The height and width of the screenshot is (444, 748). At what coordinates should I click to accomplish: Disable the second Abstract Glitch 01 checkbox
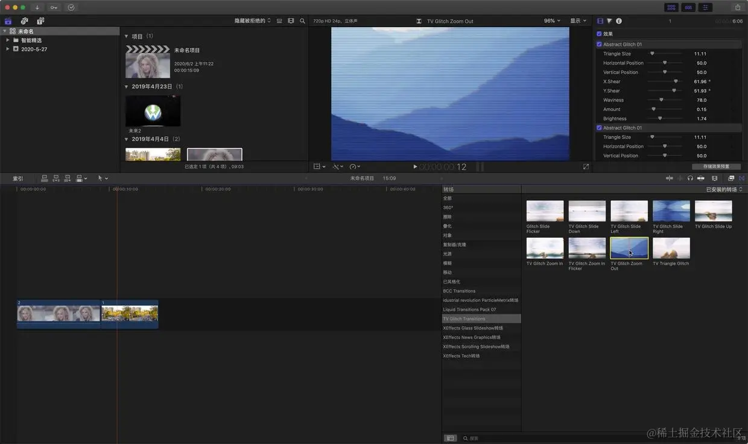coord(599,128)
